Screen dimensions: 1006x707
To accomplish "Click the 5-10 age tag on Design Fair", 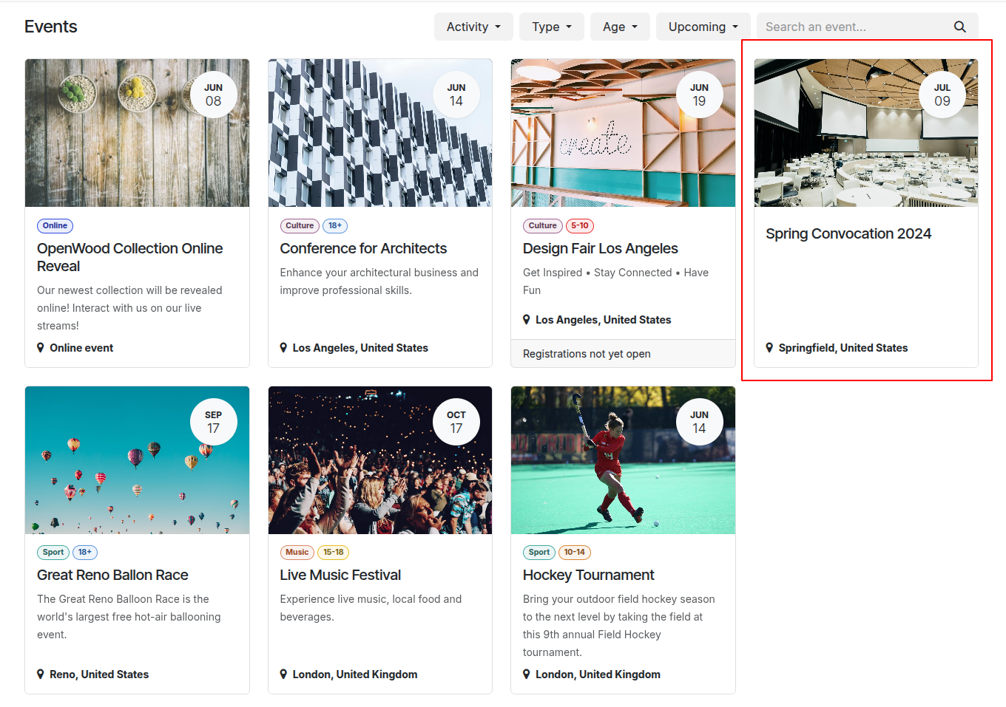I will [580, 226].
